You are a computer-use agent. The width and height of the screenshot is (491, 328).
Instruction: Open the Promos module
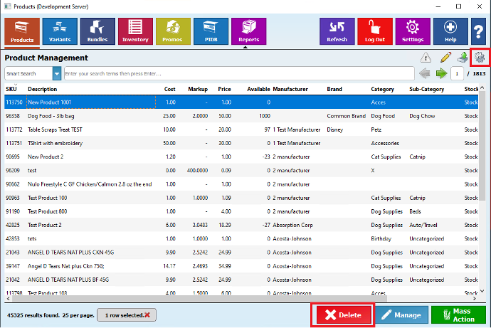(173, 31)
